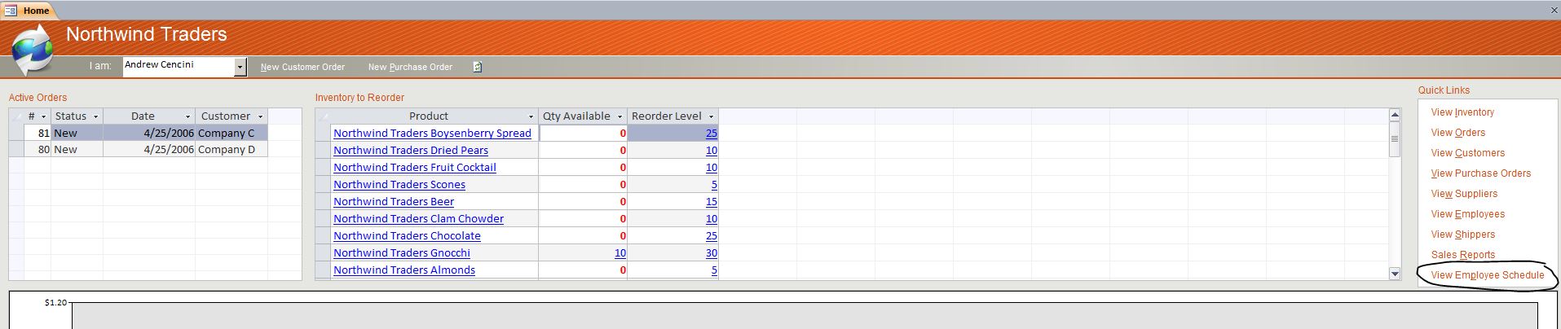Open New Customer Order
This screenshot has width=1561, height=329.
pyautogui.click(x=302, y=67)
